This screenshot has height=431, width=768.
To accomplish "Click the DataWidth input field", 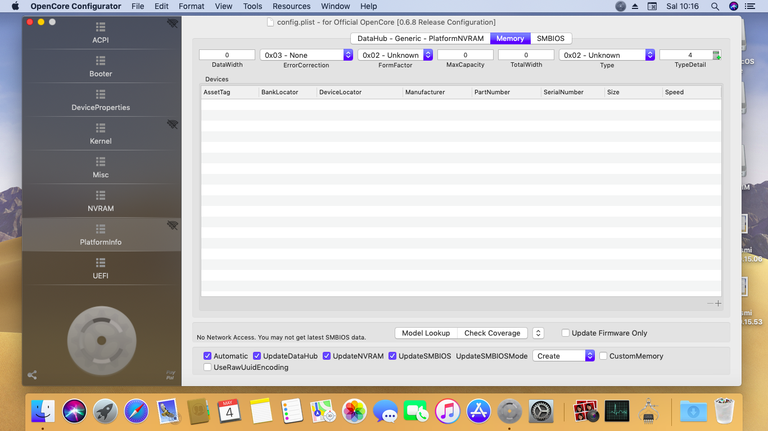I will [x=227, y=55].
